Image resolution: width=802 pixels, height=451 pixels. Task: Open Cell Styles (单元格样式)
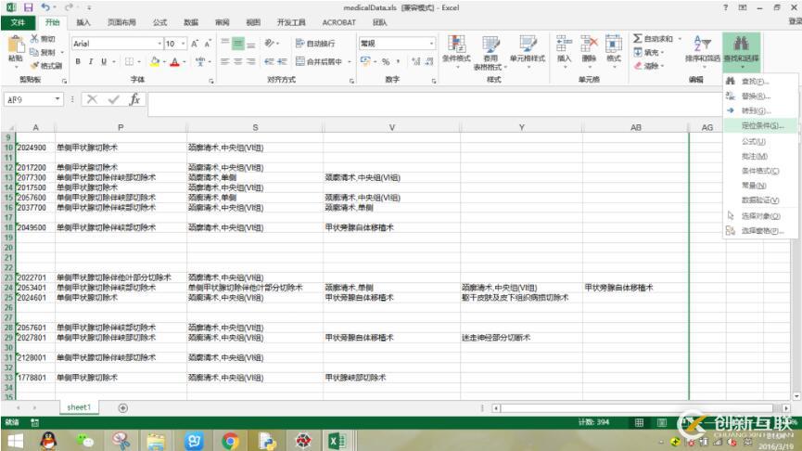point(528,50)
